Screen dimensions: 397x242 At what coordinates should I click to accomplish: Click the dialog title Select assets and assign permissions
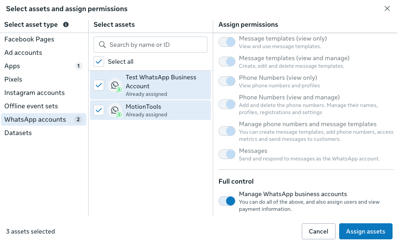tap(67, 9)
